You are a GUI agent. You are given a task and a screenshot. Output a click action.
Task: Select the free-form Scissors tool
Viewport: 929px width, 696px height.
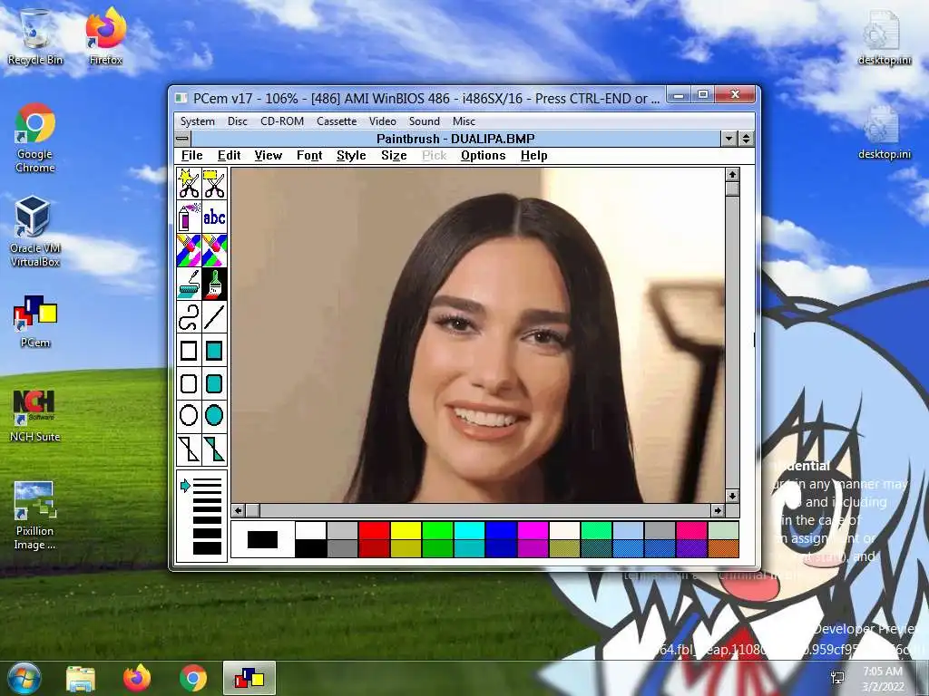(189, 183)
